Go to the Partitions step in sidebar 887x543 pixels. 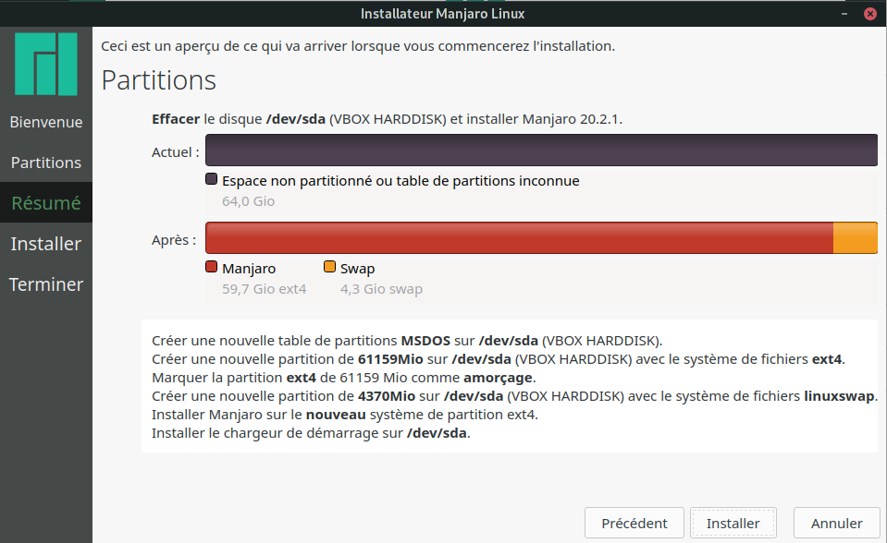(x=46, y=163)
